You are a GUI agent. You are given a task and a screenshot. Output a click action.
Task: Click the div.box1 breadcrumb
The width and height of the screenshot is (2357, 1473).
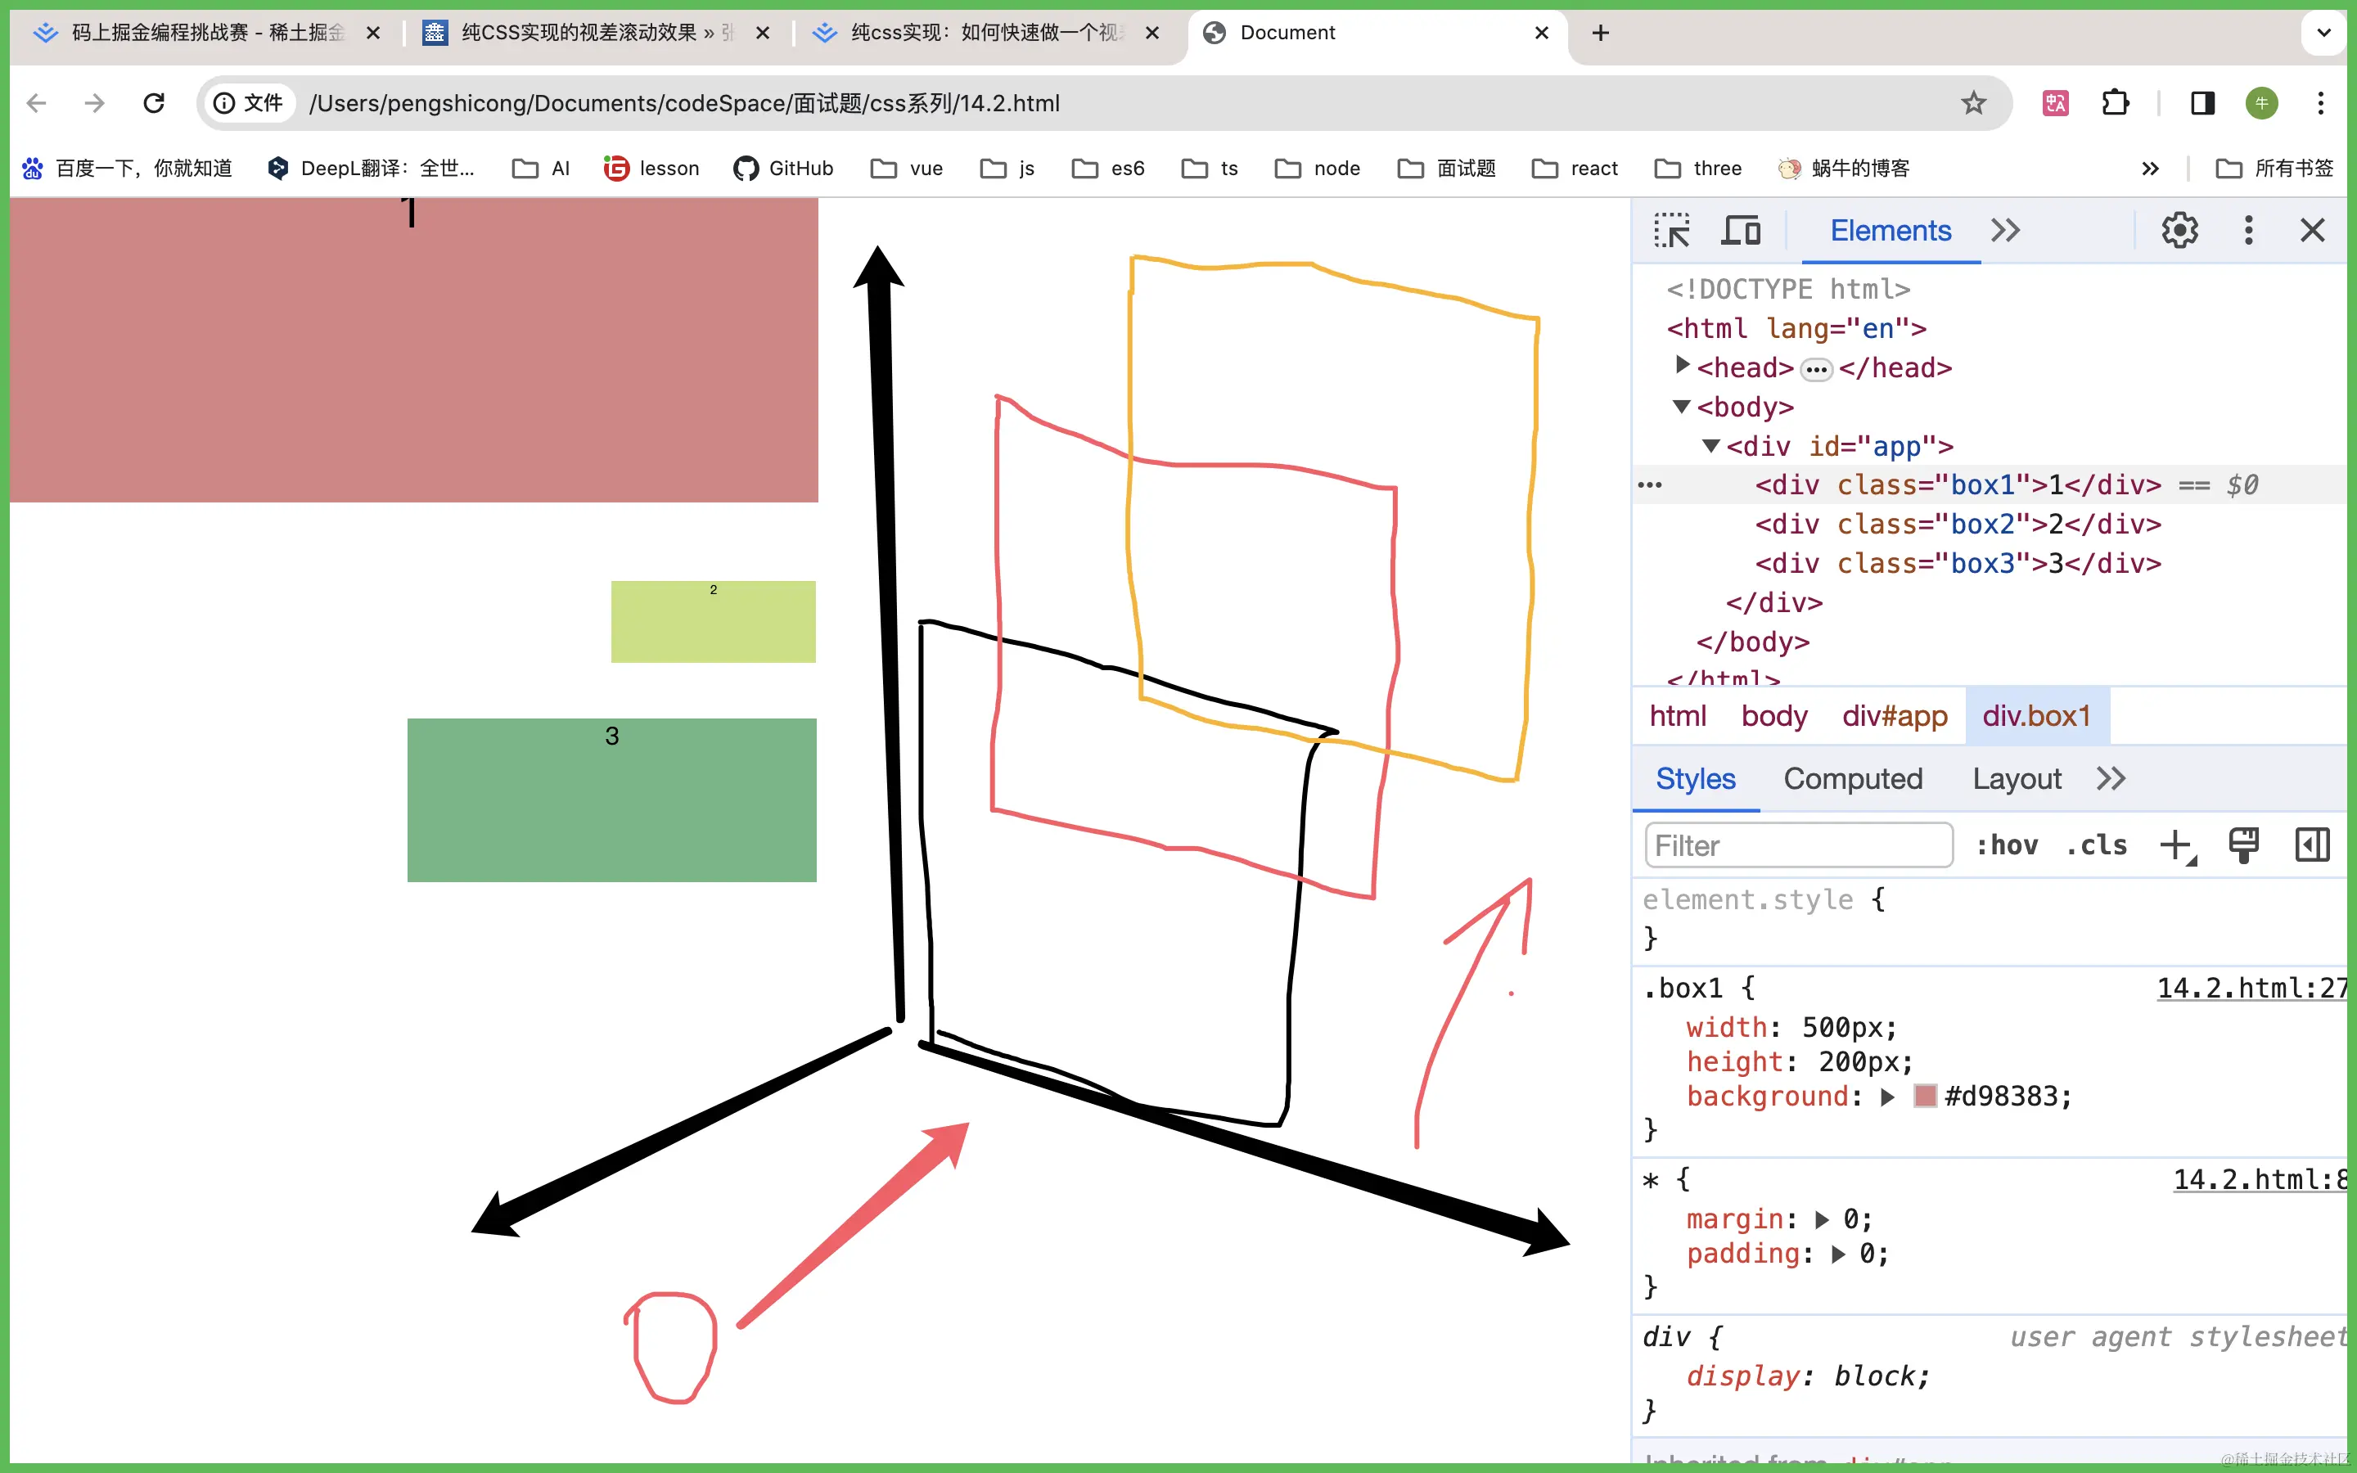click(x=2036, y=716)
